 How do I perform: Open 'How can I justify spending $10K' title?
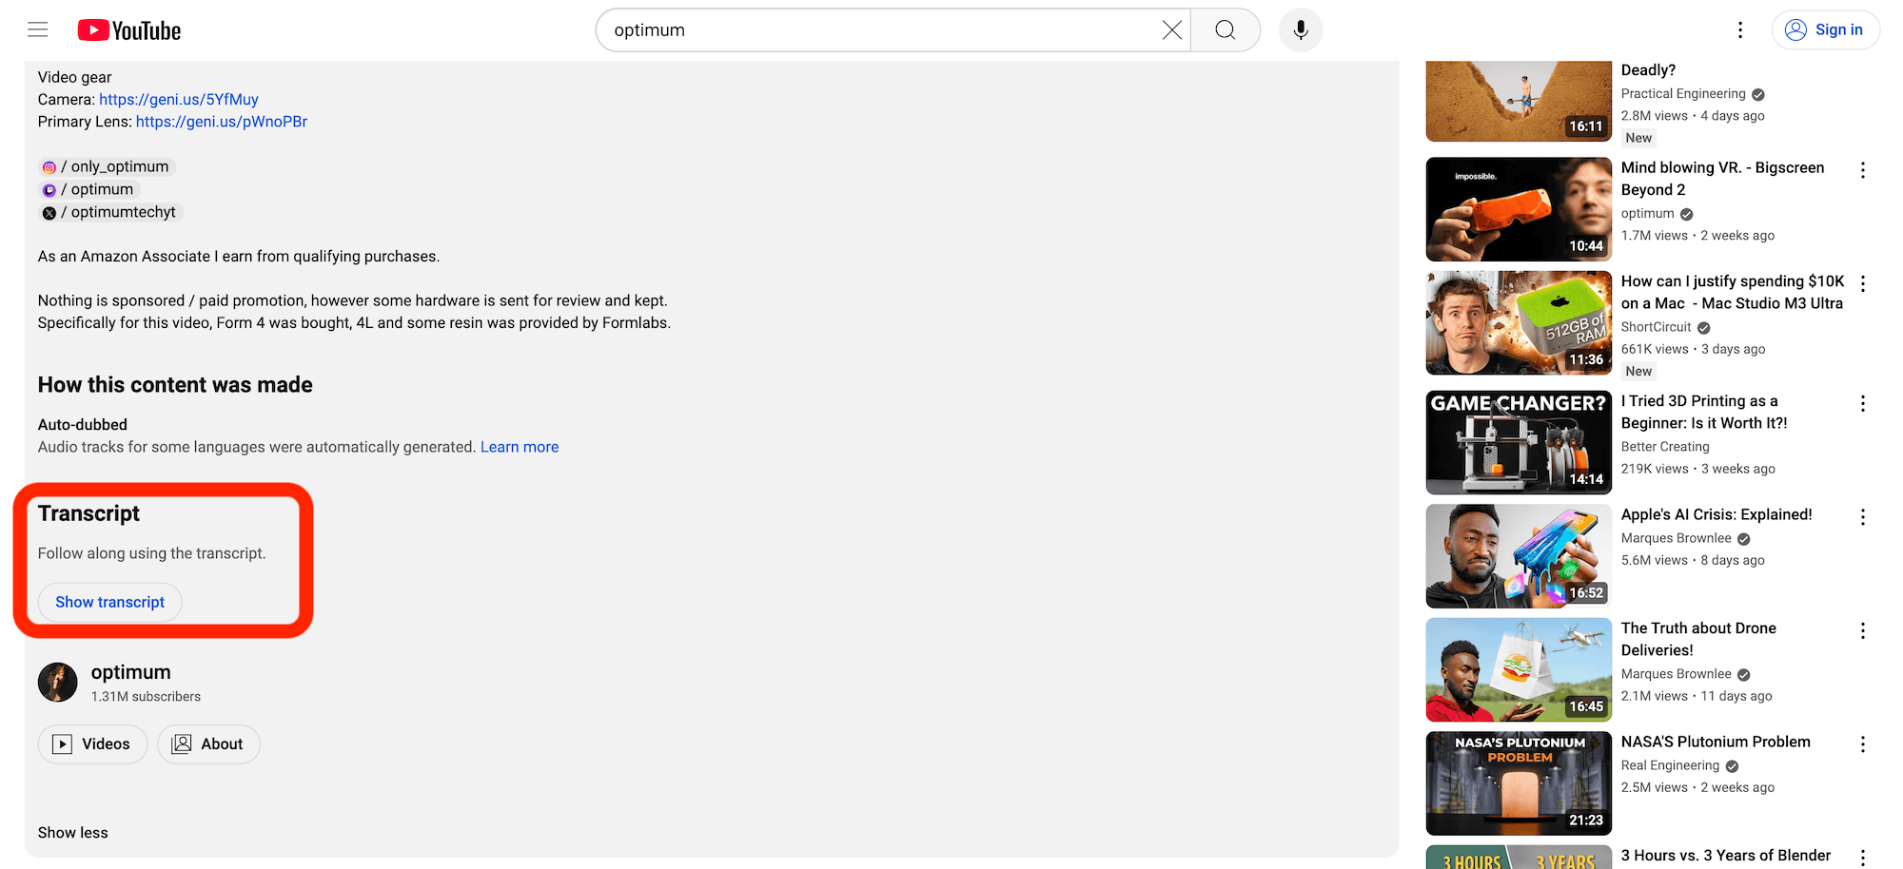point(1733,292)
